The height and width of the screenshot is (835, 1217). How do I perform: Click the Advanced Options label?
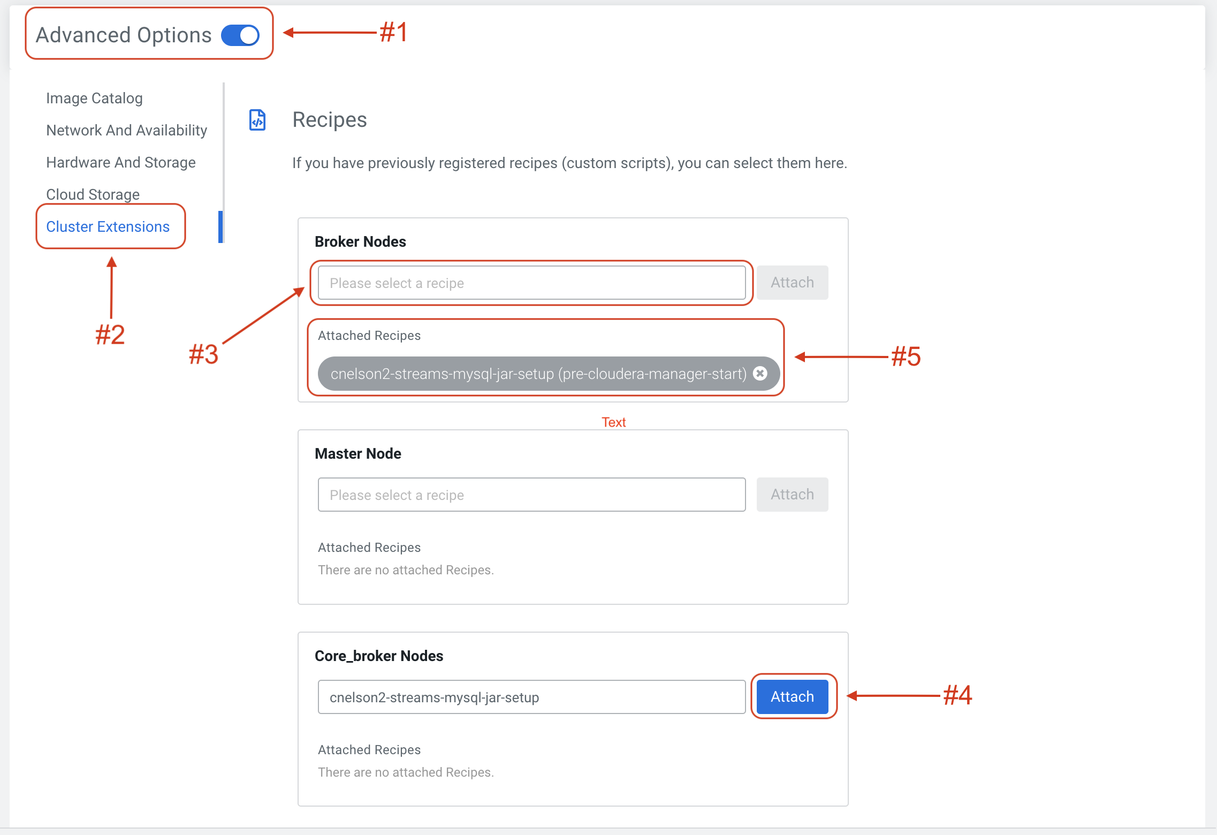point(124,35)
